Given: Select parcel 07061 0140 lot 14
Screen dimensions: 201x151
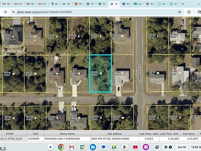Looking at the screenshot, I should 57,73.
